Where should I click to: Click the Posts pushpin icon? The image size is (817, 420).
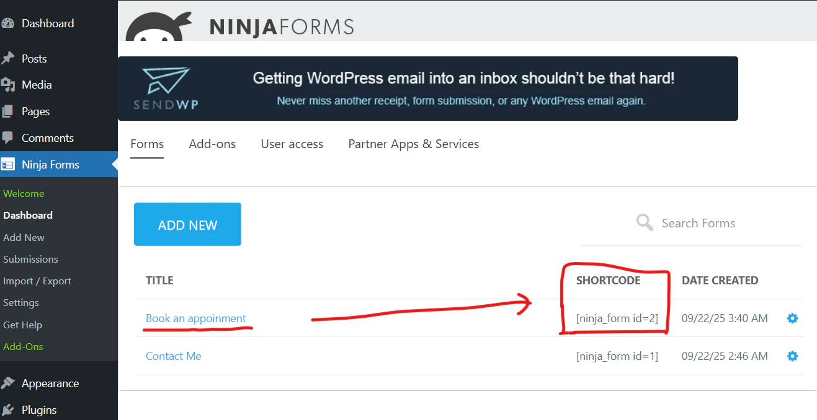[x=7, y=58]
